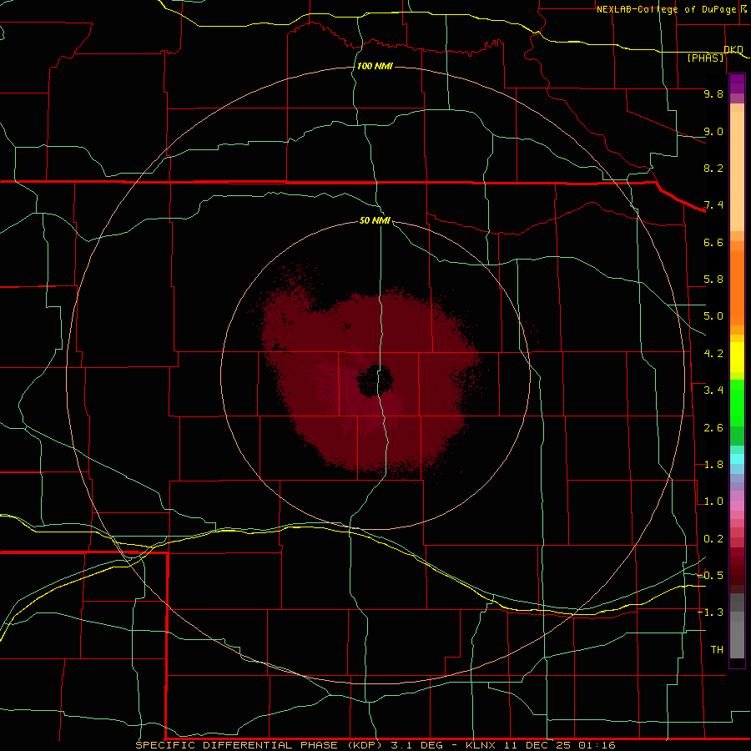Click the 5.8 value on the color scale

713,280
